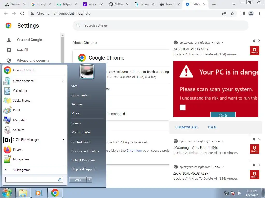The width and height of the screenshot is (265, 198).
Task: Open Documents from Start menu
Action: 79,95
